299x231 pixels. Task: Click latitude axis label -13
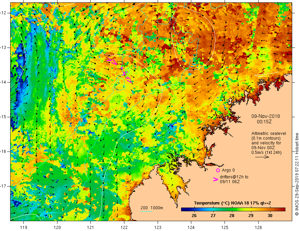[3, 48]
